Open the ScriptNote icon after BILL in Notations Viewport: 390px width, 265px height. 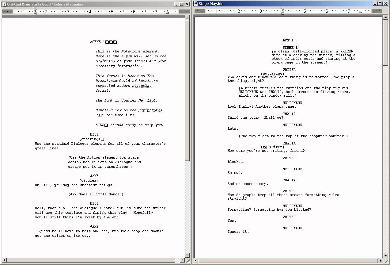[x=106, y=125]
